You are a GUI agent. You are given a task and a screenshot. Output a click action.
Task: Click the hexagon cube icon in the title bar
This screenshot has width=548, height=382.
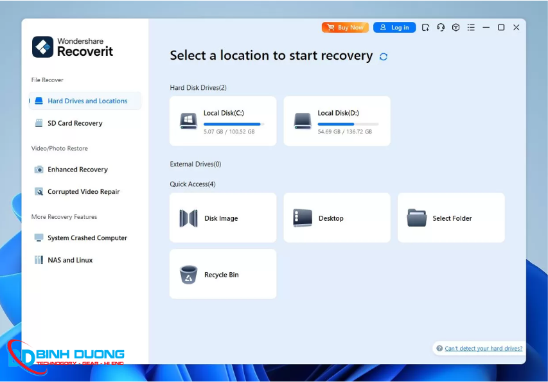[455, 27]
